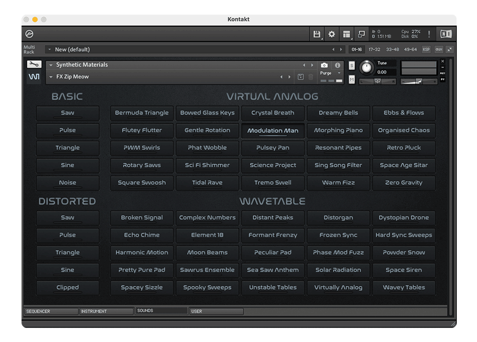Screen dimensions: 477x342
Task: Select Modulation Man virtual analog sound
Action: (273, 130)
